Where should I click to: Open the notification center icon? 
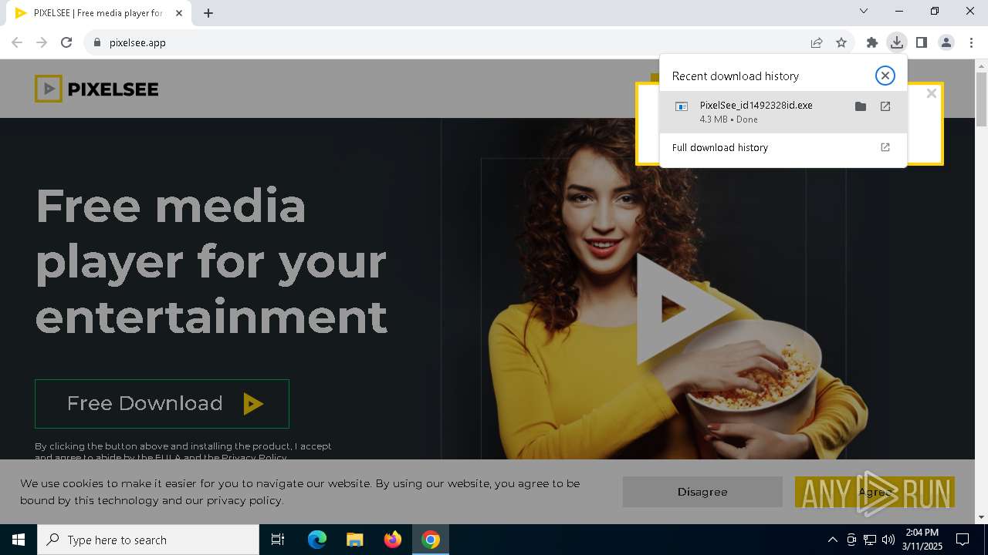click(x=963, y=540)
